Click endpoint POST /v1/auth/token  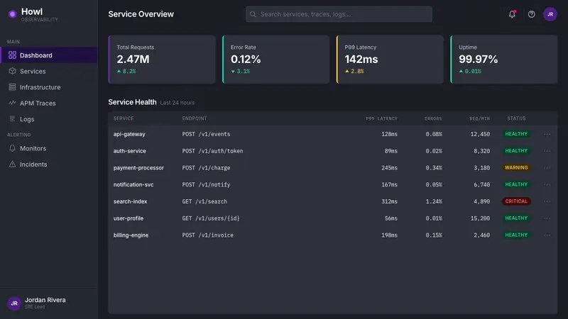click(x=212, y=151)
